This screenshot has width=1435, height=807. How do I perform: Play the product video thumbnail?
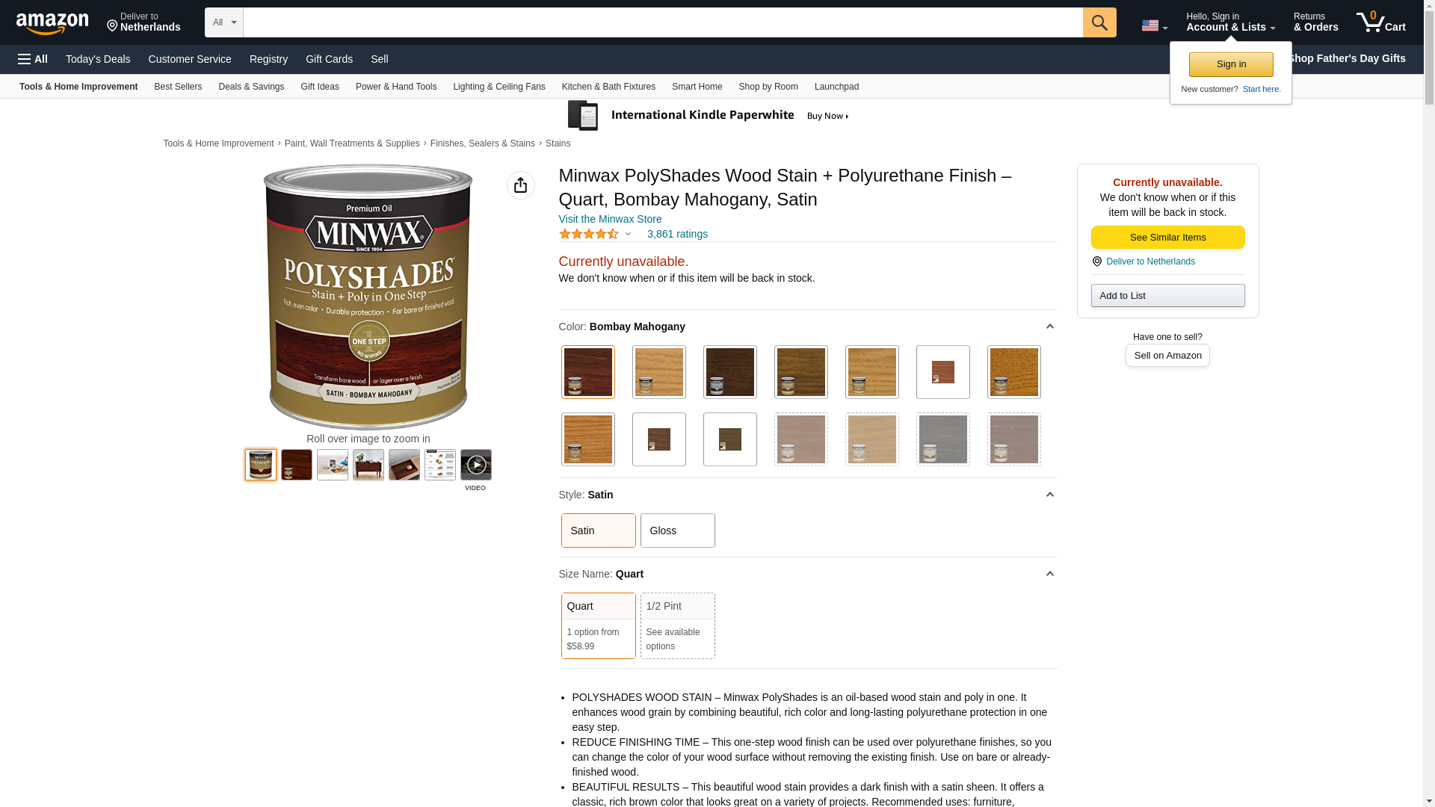click(x=475, y=465)
